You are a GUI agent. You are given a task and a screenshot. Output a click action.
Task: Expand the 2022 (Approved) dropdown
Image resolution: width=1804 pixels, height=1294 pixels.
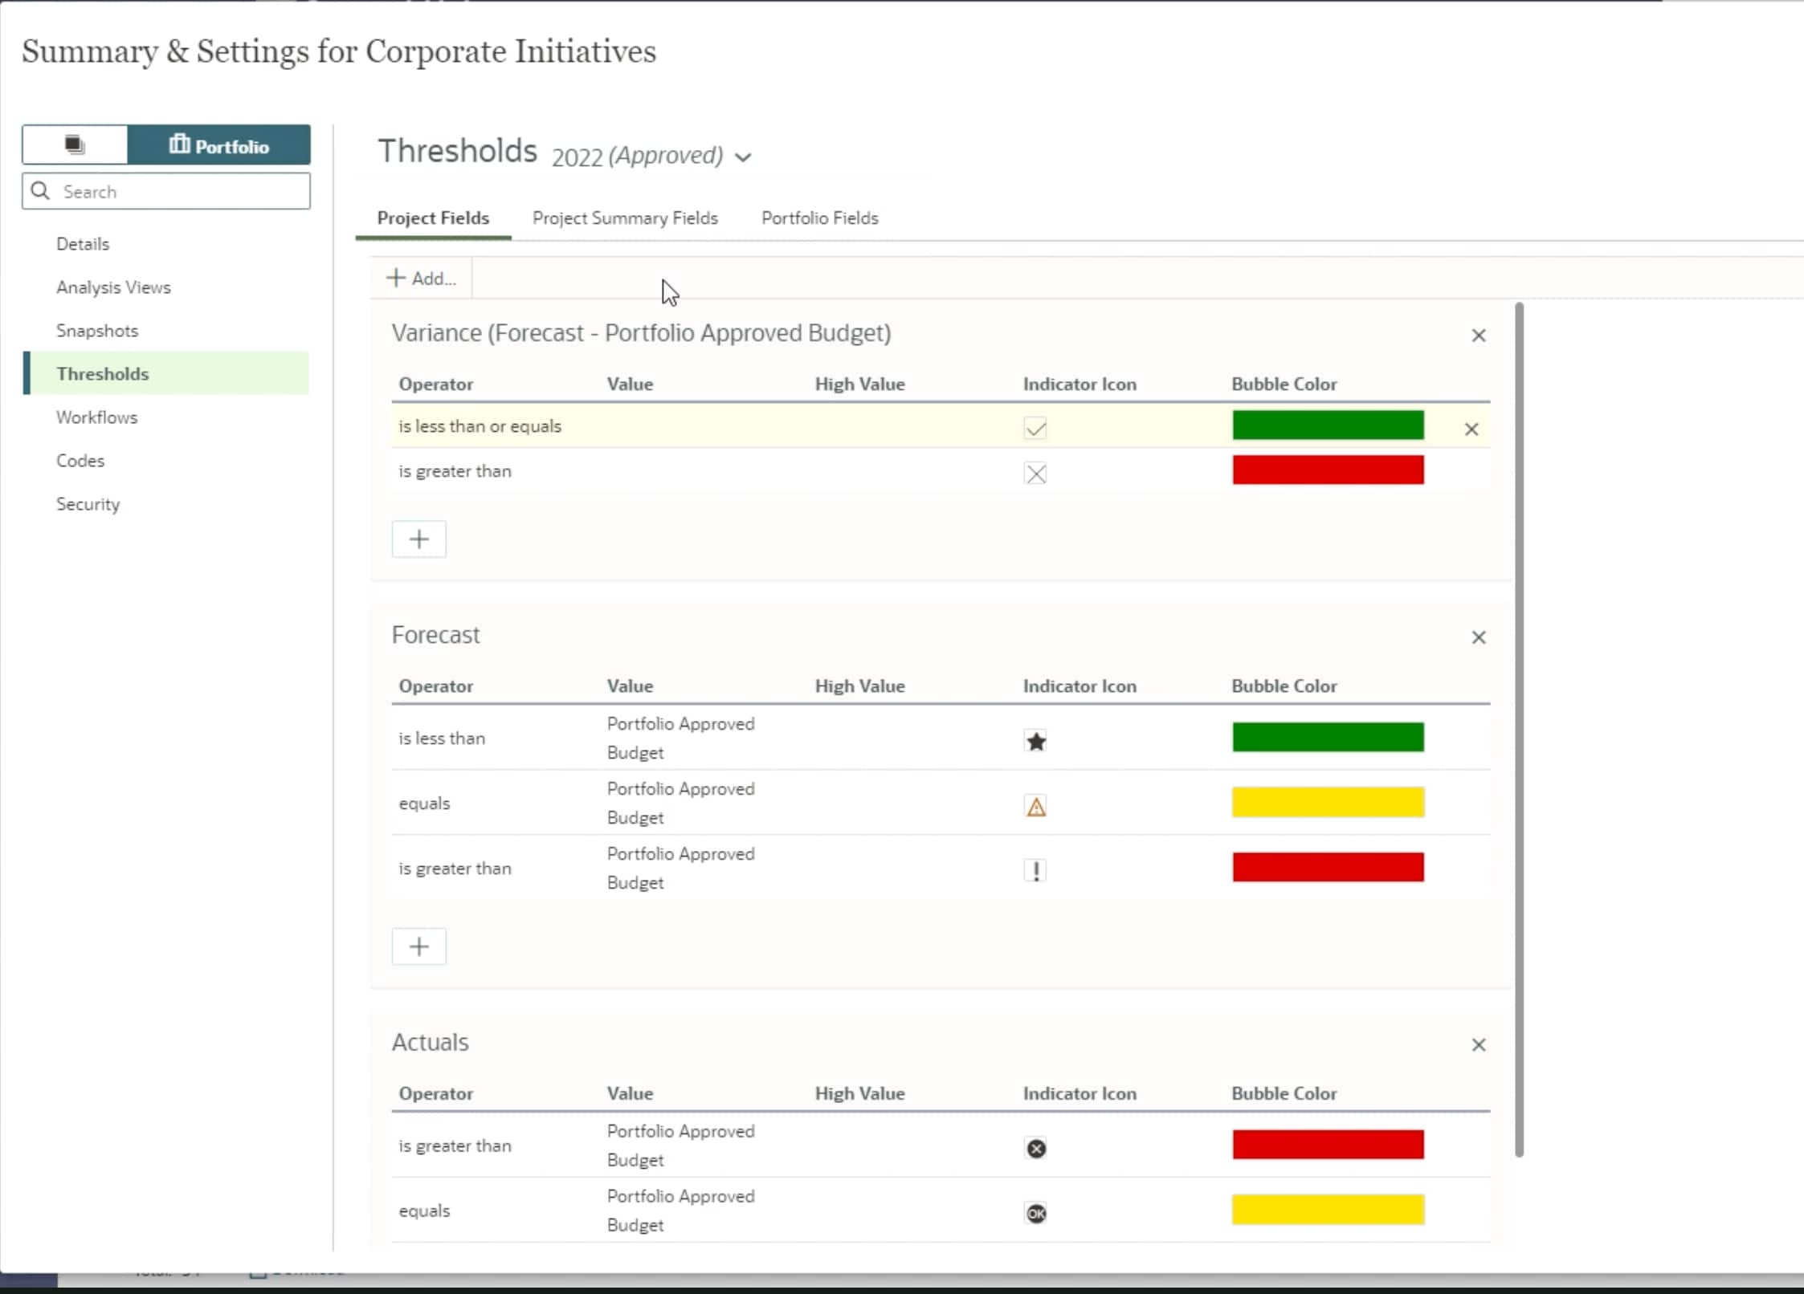[743, 157]
